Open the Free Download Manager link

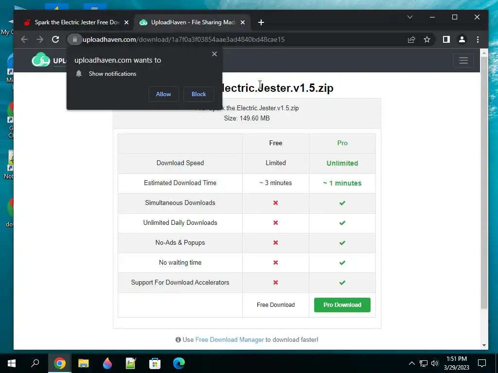(x=230, y=339)
